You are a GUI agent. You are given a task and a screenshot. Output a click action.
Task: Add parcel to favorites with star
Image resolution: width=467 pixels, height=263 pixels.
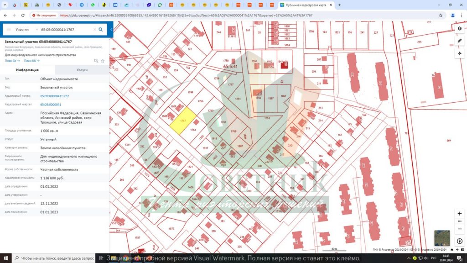(103, 61)
